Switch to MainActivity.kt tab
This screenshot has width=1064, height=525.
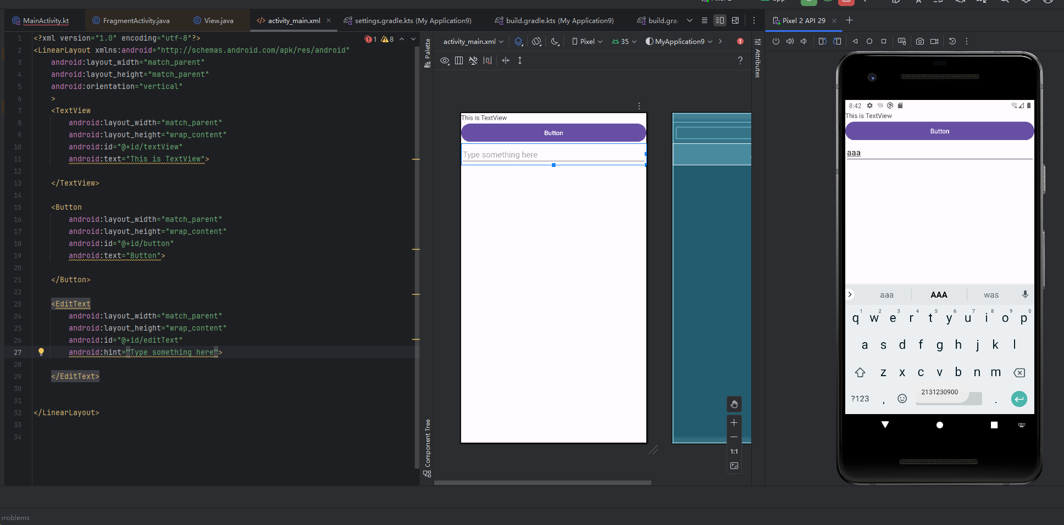coord(41,20)
